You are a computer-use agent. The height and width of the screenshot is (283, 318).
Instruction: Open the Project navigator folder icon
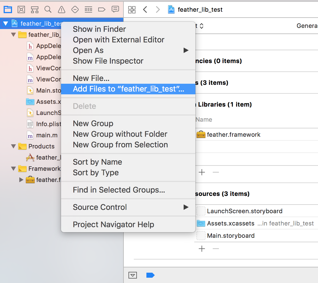[8, 9]
